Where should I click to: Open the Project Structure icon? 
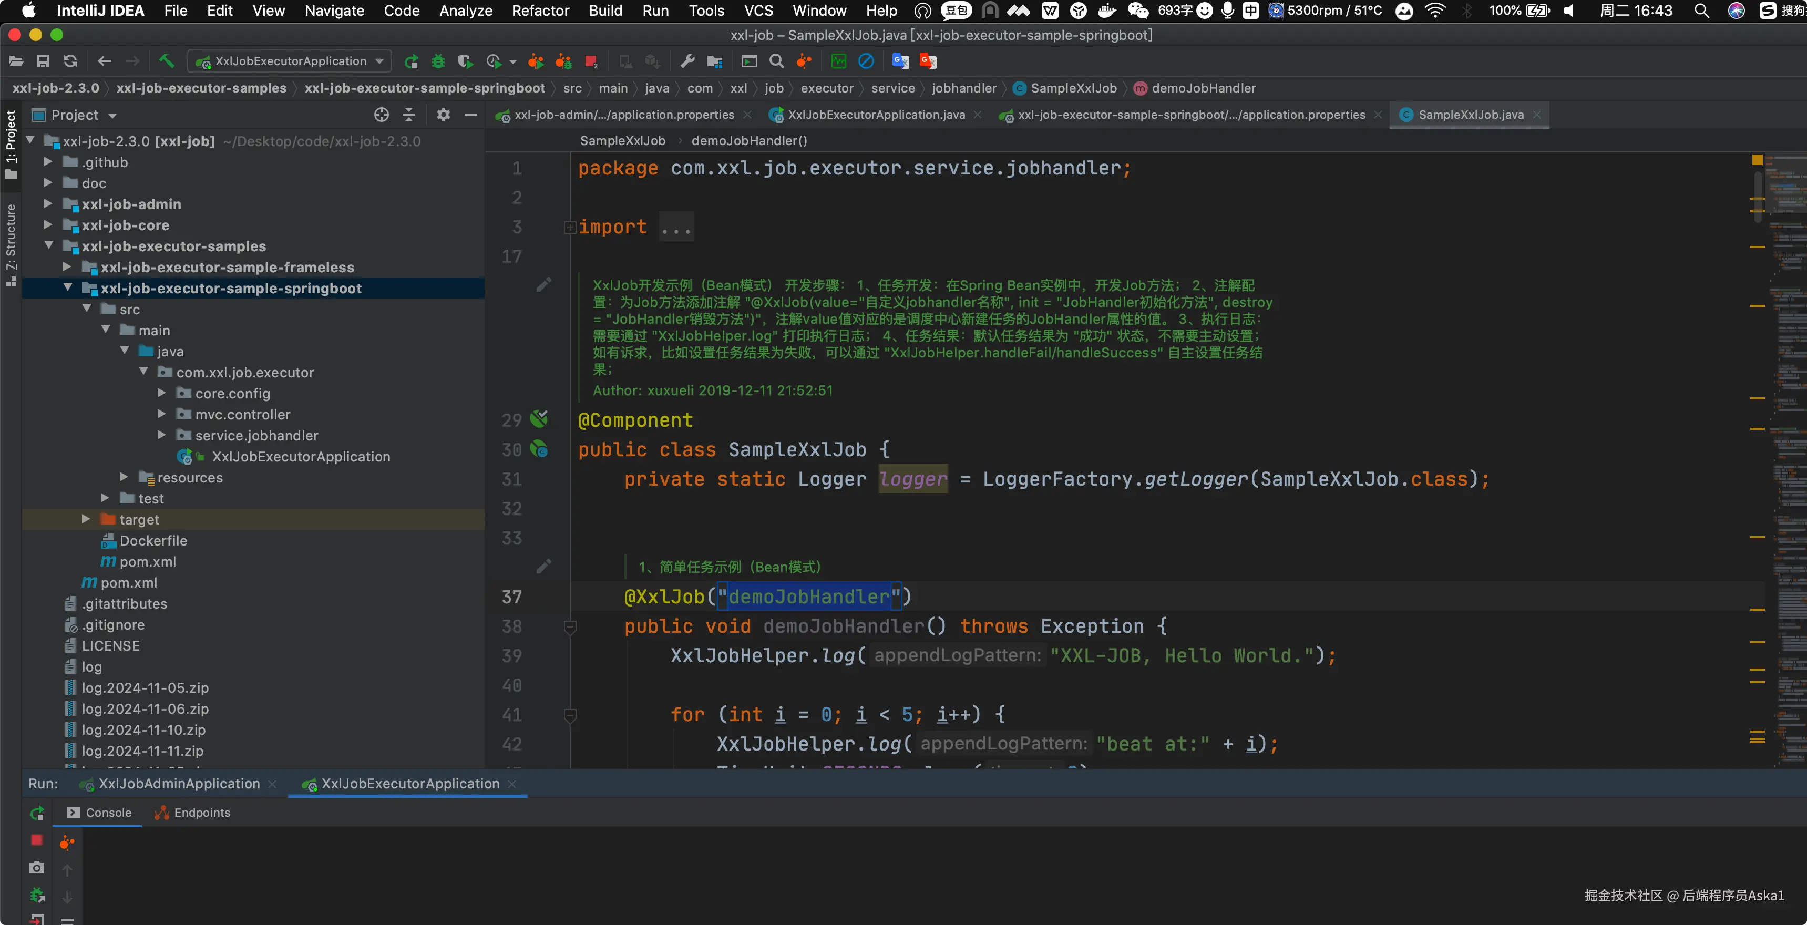[x=715, y=61]
